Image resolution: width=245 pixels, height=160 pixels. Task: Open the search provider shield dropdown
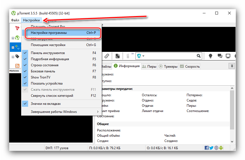[x=141, y=56]
